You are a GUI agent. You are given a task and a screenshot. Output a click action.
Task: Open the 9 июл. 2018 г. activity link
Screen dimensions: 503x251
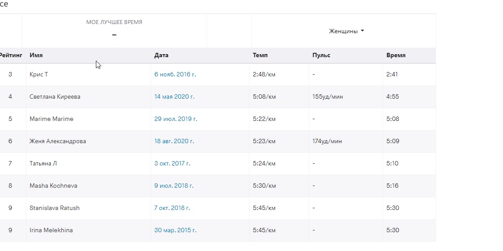[174, 186]
